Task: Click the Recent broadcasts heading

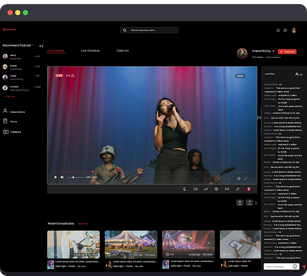Action: (x=61, y=223)
